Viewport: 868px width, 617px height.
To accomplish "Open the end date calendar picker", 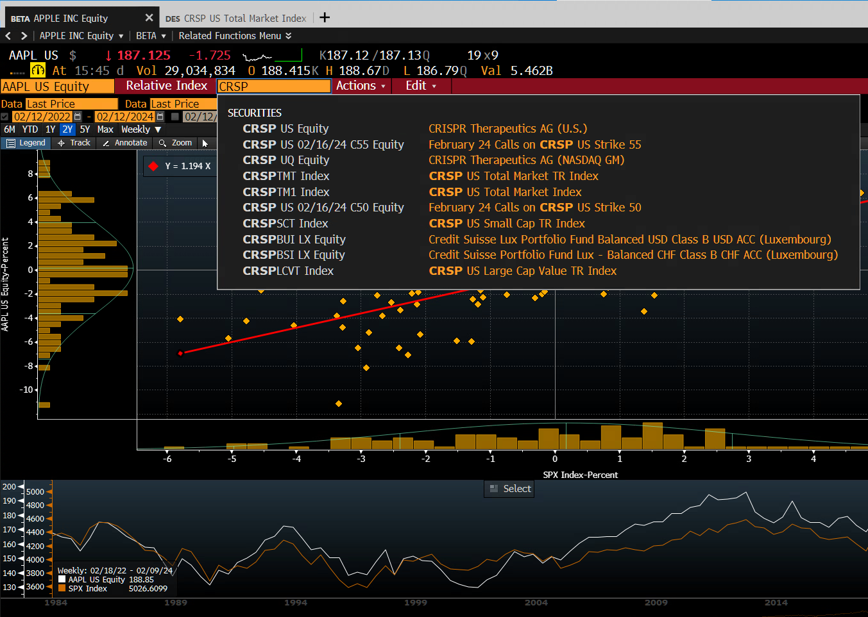I will (x=160, y=117).
